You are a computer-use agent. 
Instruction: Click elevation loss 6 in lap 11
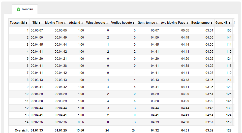tap(135, 101)
